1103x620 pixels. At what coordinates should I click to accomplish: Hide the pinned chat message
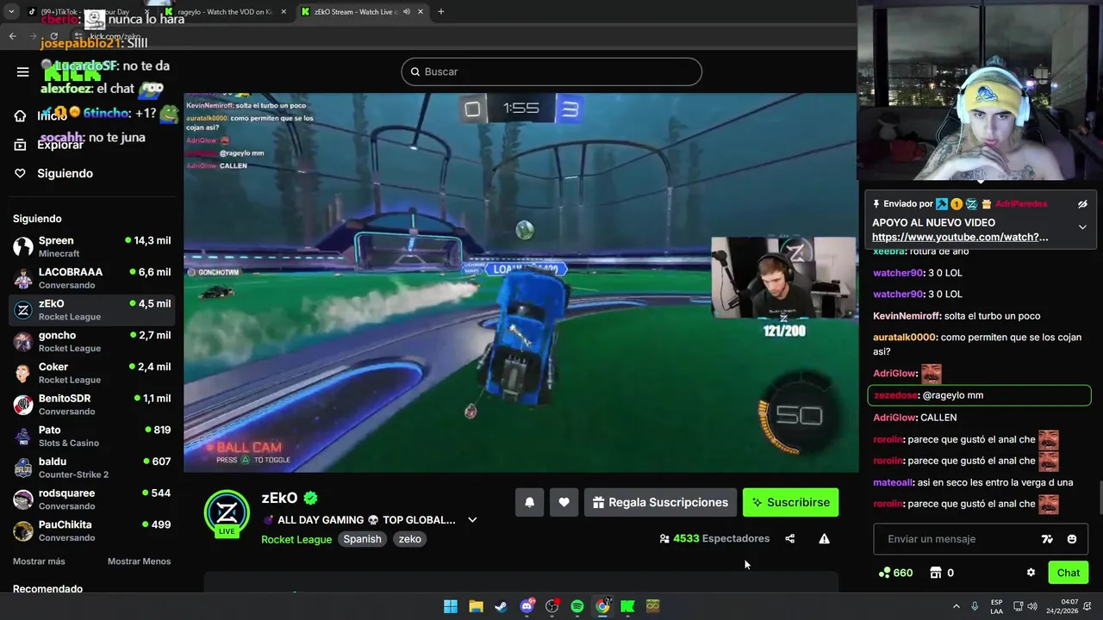tap(1082, 204)
